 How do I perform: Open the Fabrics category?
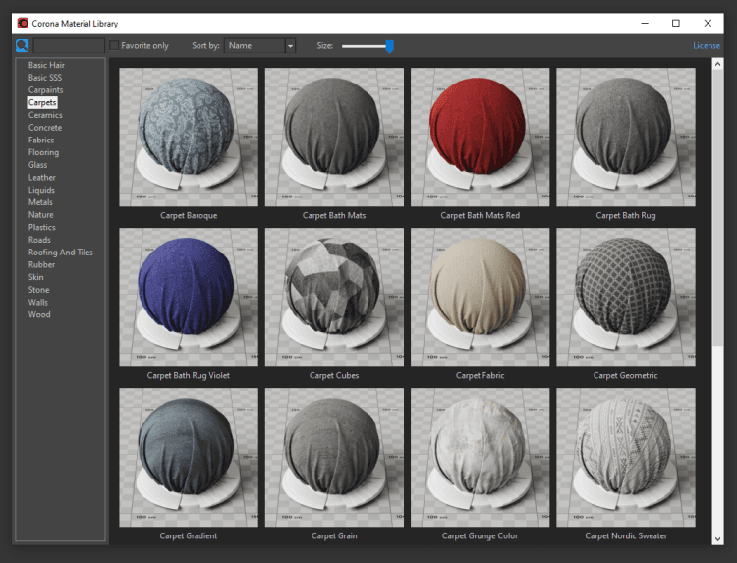coord(41,141)
